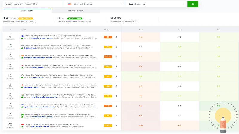
Task: Toggle crossed eye icon for rank 6 result
Action: pyautogui.click(x=10, y=86)
